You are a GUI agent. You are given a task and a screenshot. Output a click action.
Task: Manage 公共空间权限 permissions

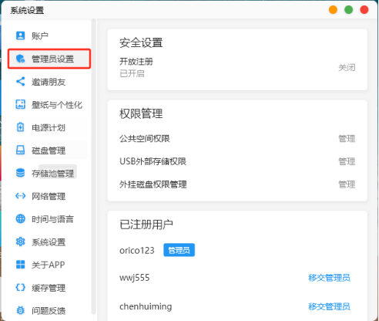point(347,139)
